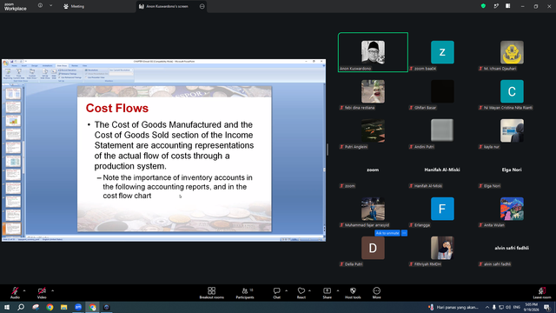Click the pop-out icon next to the green shield

pos(496,6)
